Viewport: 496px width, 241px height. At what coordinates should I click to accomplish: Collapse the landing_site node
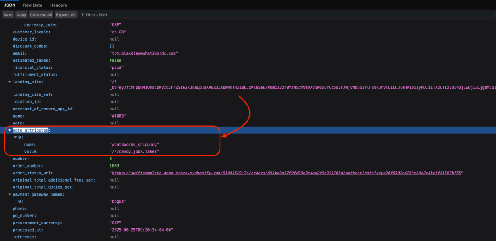coord(9,82)
